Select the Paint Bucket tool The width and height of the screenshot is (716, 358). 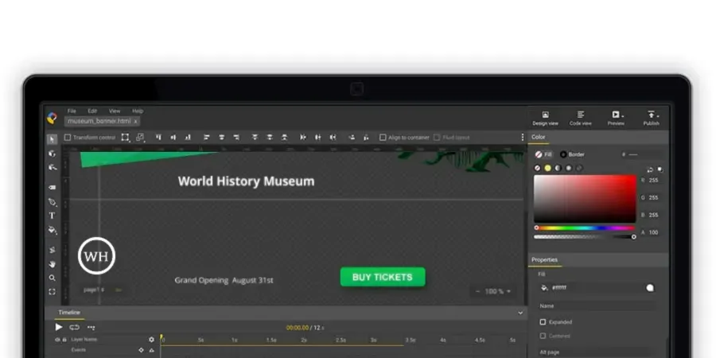(x=53, y=231)
